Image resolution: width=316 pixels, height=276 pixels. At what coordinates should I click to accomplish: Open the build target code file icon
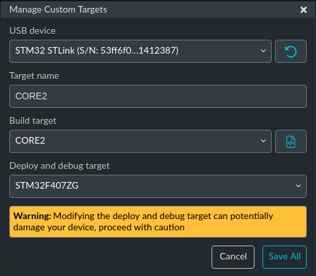(291, 142)
